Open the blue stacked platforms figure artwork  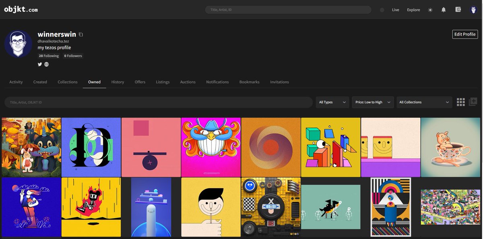point(151,207)
